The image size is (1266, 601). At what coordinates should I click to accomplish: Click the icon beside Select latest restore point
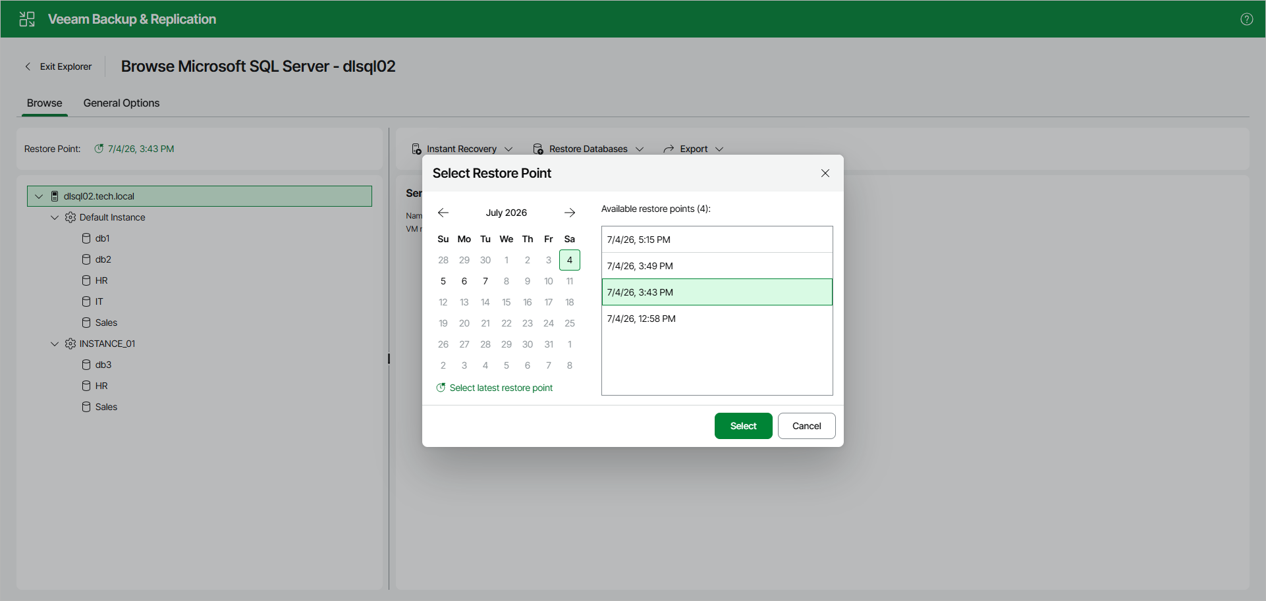tap(441, 388)
